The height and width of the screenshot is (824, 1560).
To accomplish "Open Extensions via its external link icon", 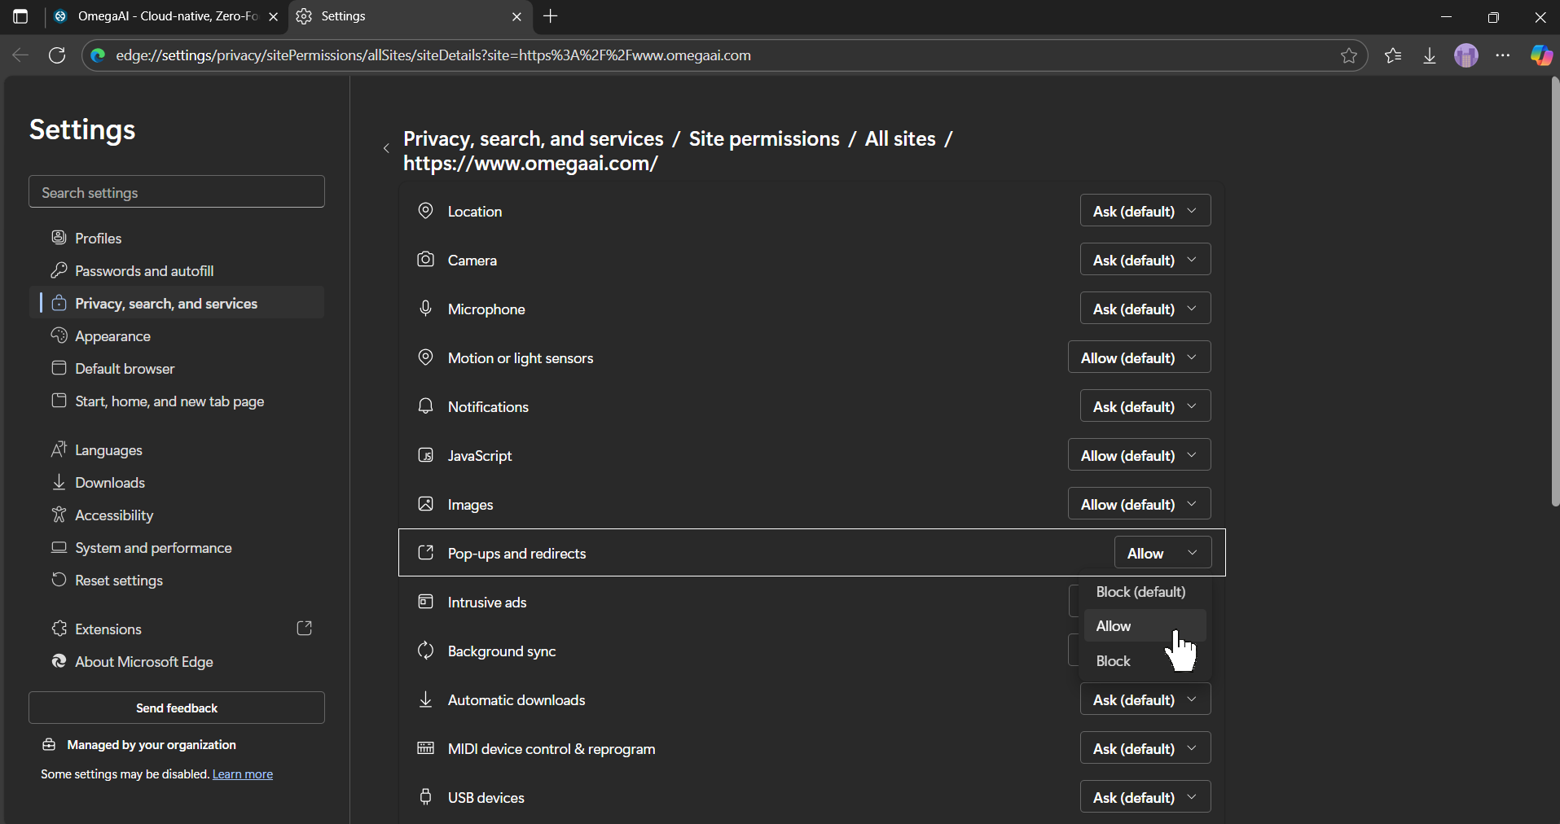I will coord(304,628).
